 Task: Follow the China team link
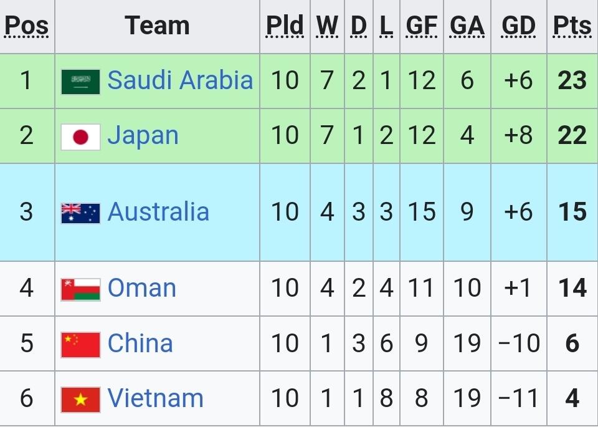[x=140, y=343]
